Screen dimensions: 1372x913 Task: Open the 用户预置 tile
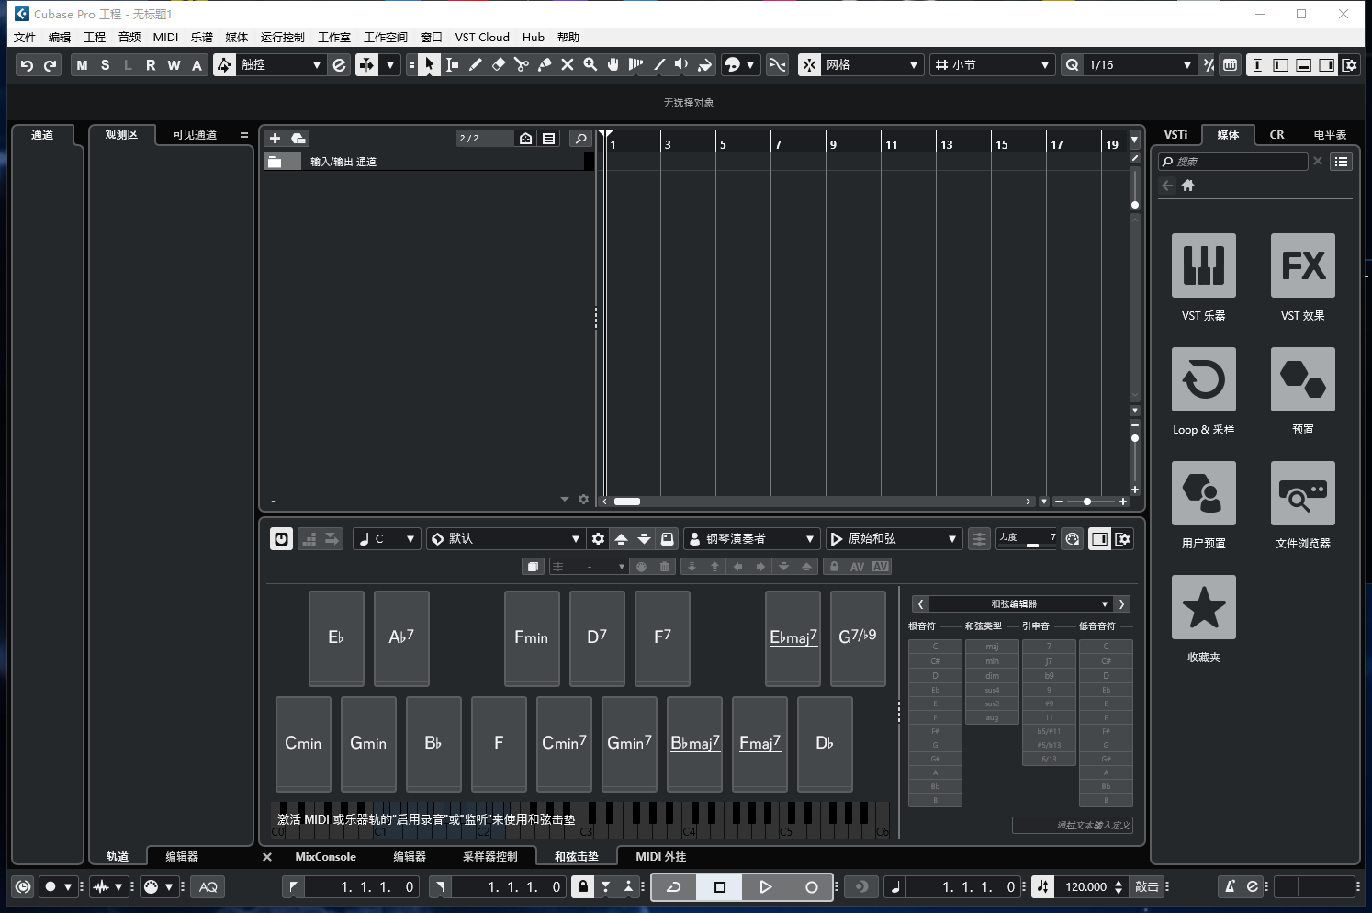(1203, 493)
